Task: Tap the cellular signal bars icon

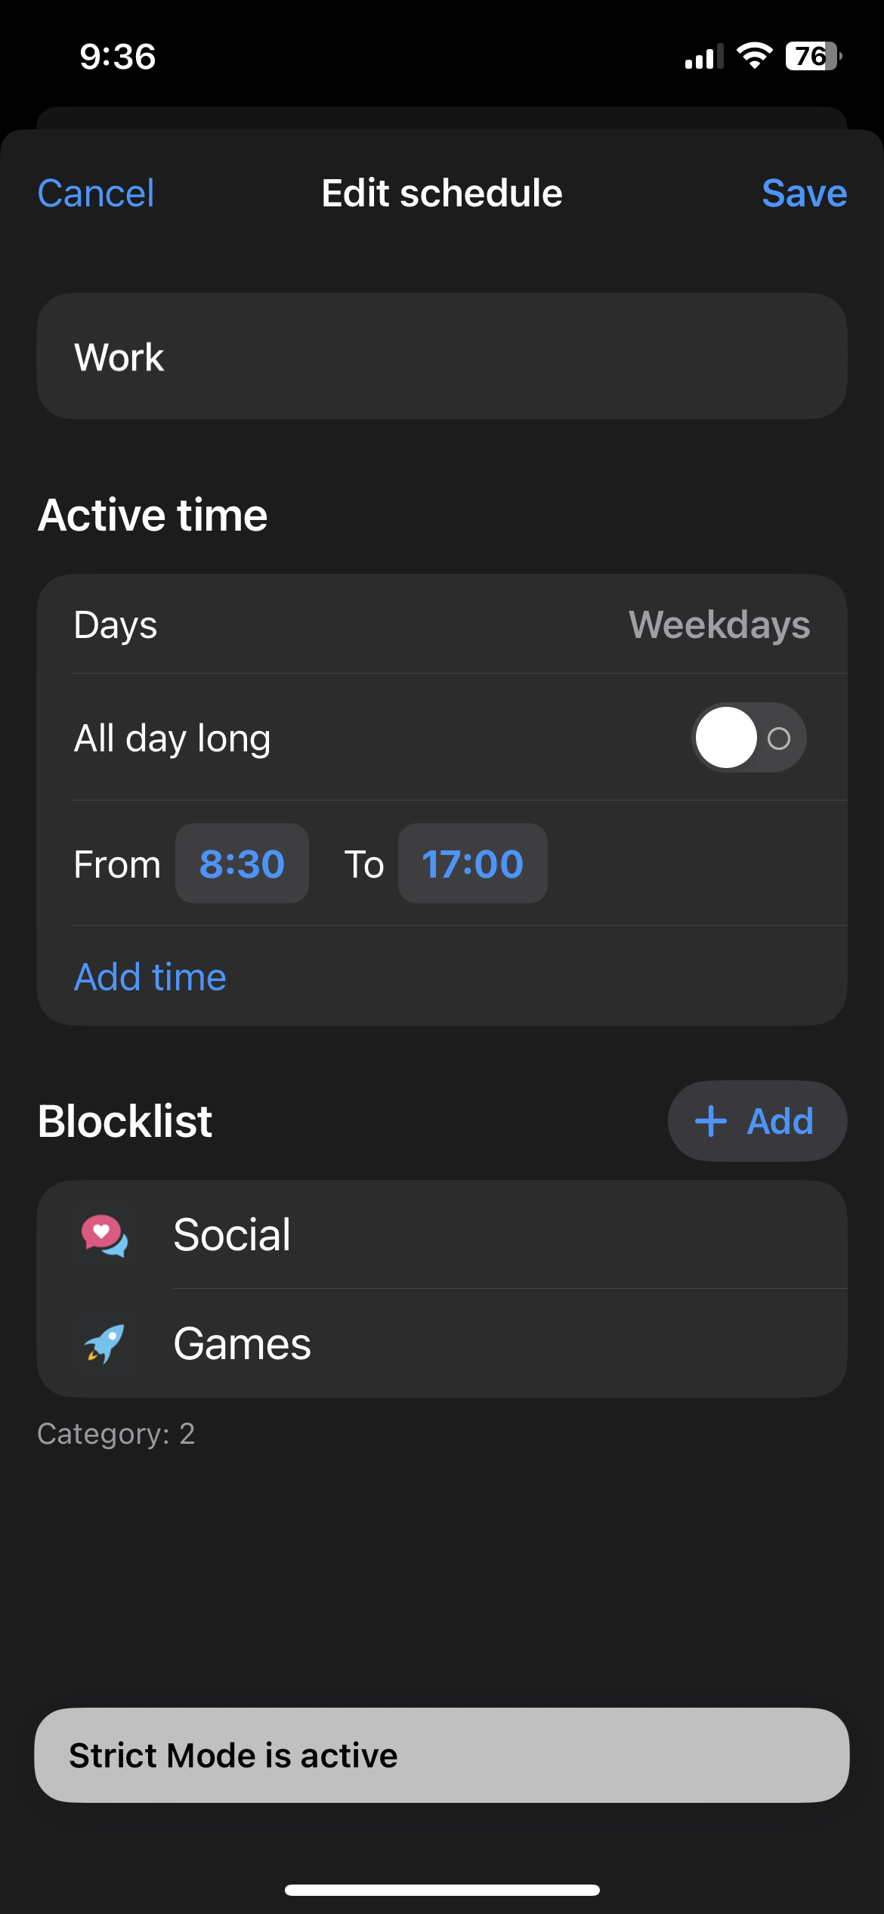Action: pyautogui.click(x=703, y=57)
